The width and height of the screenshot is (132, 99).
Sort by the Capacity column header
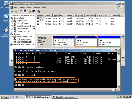click(x=80, y=16)
